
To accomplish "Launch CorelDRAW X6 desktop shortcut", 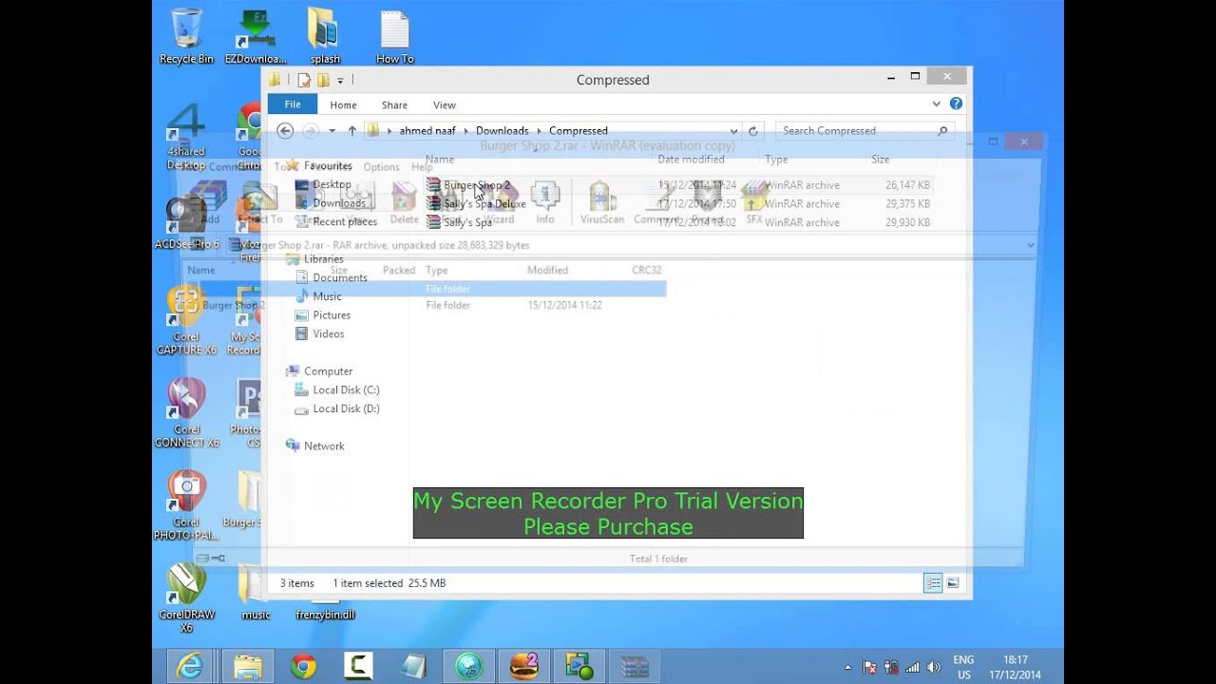I will tap(186, 598).
